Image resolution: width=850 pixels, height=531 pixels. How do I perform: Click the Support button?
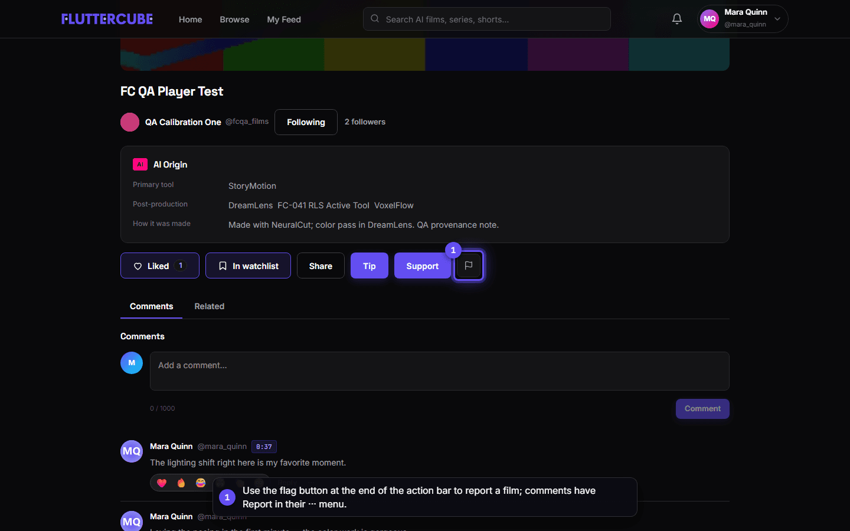423,265
